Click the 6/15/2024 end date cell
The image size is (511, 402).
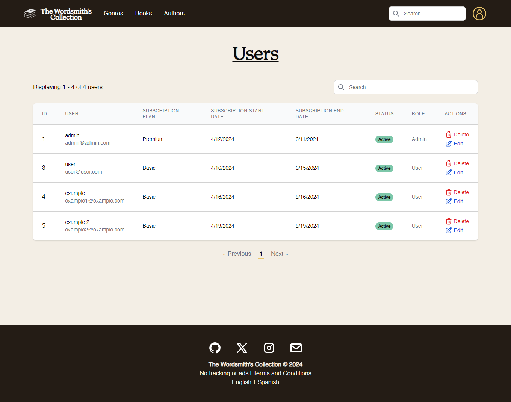307,168
